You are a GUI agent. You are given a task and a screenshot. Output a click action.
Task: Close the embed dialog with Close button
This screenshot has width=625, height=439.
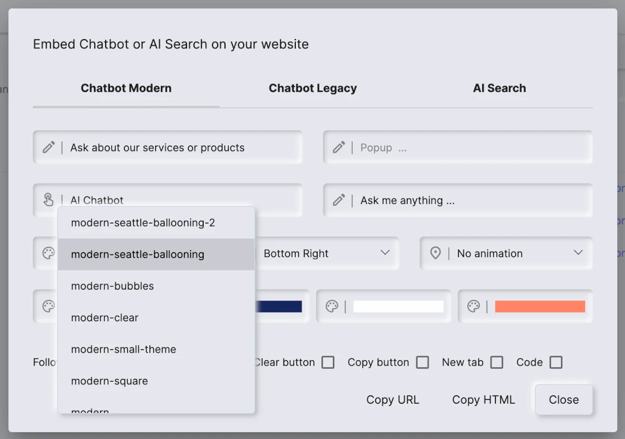[564, 400]
